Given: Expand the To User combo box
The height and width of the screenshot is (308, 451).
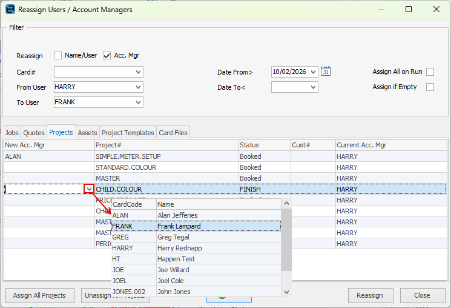Looking at the screenshot, I should tap(139, 102).
